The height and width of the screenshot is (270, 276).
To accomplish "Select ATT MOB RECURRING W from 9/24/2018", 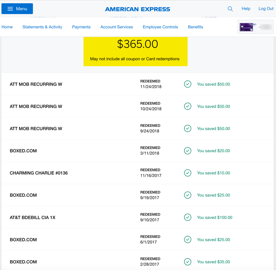I will tap(36, 129).
